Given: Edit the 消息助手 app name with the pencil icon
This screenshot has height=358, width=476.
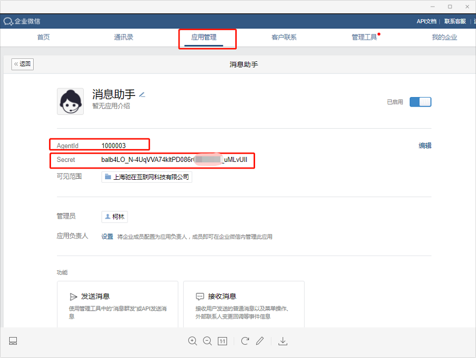Looking at the screenshot, I should [142, 95].
